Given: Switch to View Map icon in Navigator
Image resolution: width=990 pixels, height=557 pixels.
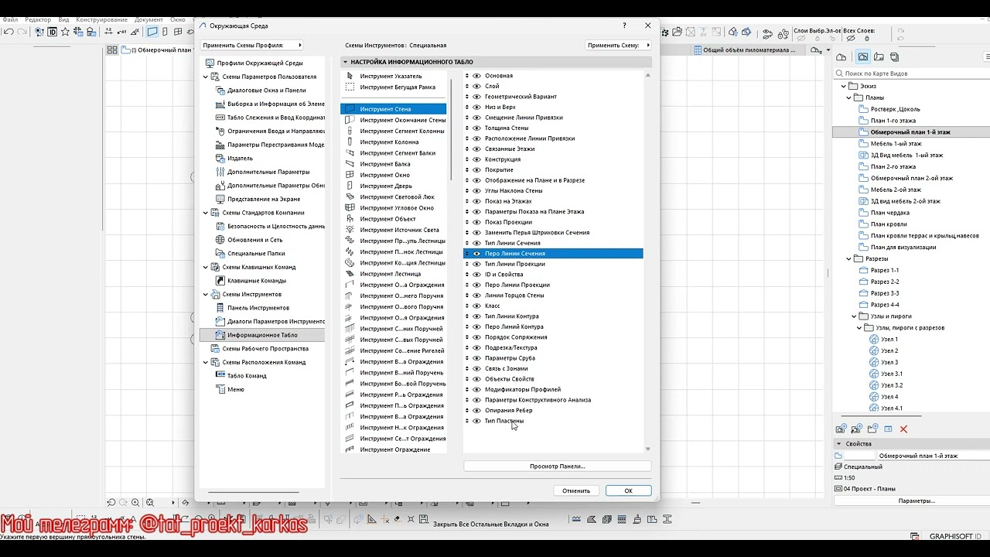Looking at the screenshot, I should [862, 56].
